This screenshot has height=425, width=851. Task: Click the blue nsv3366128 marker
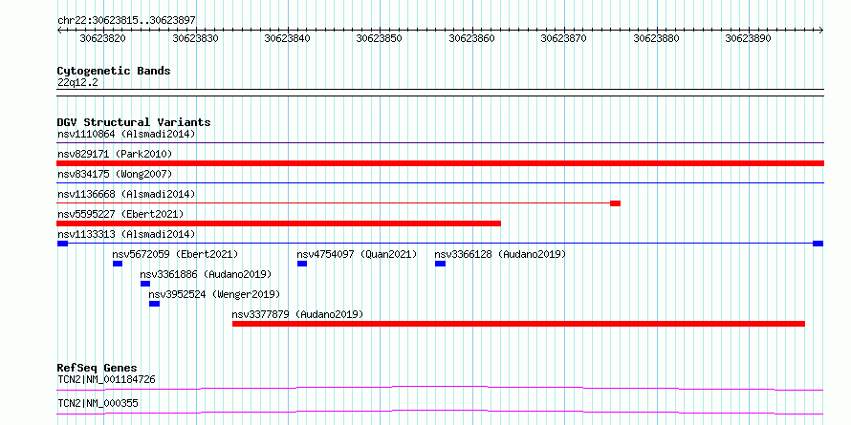(440, 264)
